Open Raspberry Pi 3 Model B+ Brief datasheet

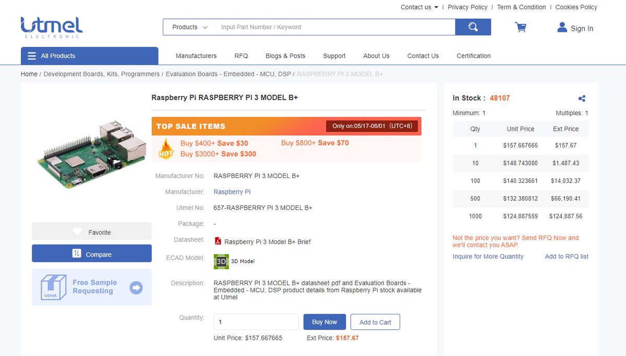[268, 241]
